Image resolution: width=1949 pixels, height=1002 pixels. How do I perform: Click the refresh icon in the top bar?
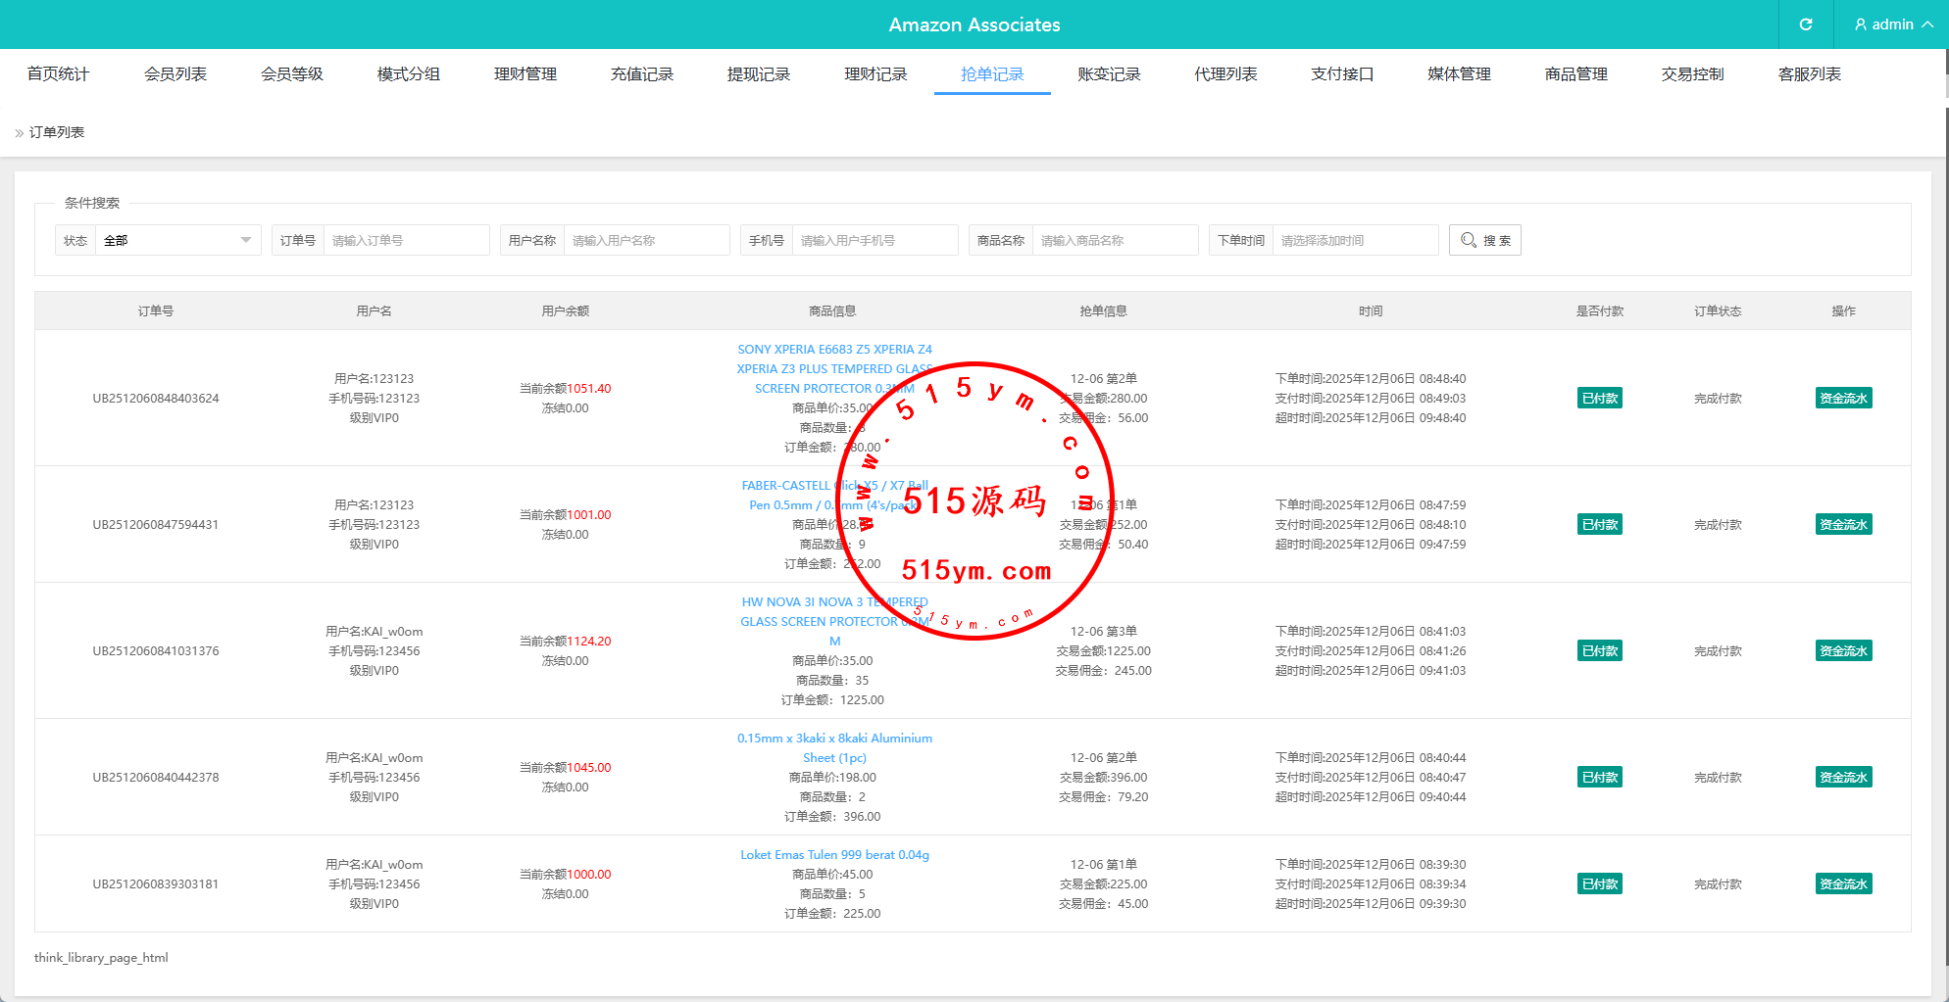click(1805, 24)
